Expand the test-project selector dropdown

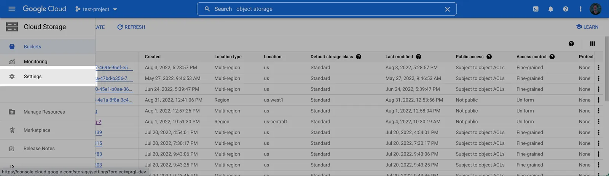click(96, 9)
